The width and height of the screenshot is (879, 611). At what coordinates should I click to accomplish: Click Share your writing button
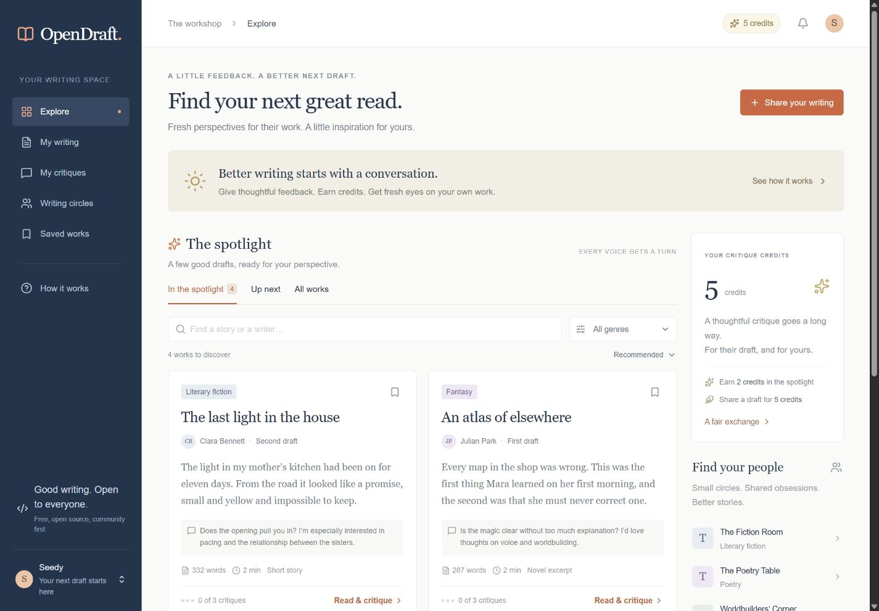click(791, 102)
